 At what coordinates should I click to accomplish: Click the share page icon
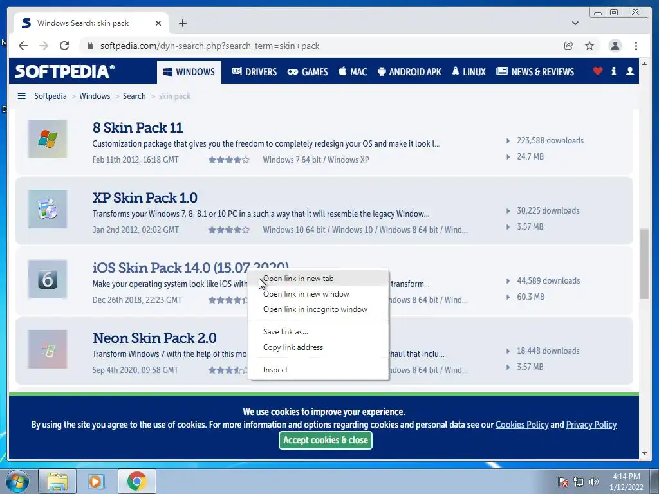tap(569, 46)
